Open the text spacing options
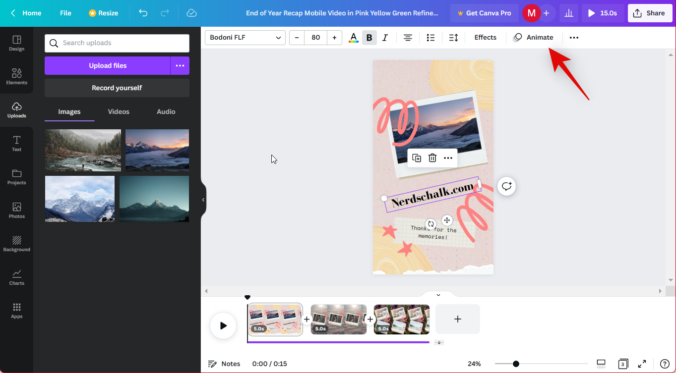 click(453, 38)
